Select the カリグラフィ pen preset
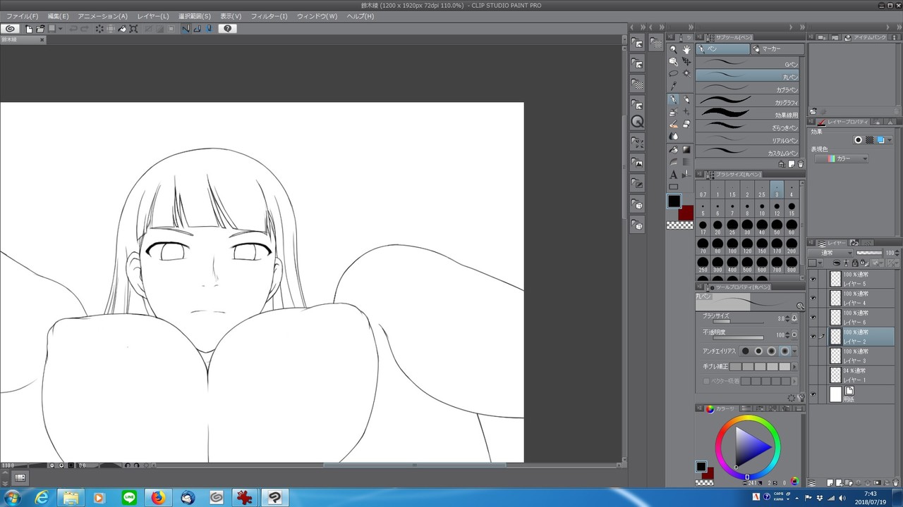 coord(748,102)
